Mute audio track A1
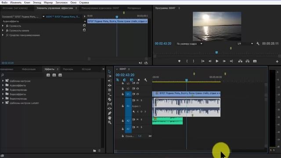The image size is (281, 158). pos(137,101)
